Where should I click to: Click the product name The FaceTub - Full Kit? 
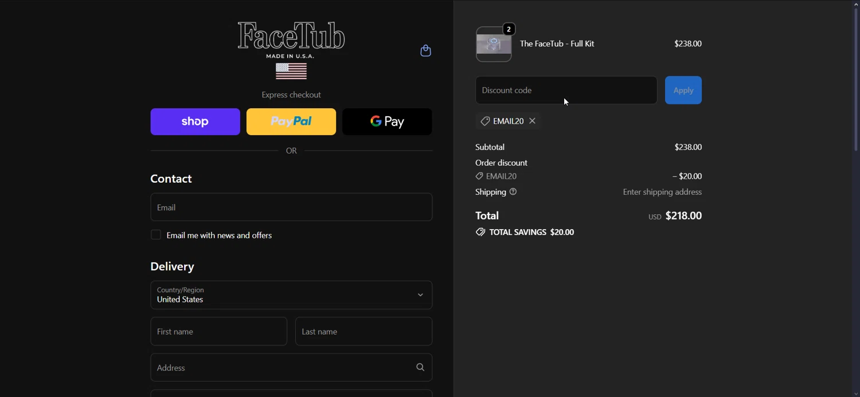click(557, 44)
